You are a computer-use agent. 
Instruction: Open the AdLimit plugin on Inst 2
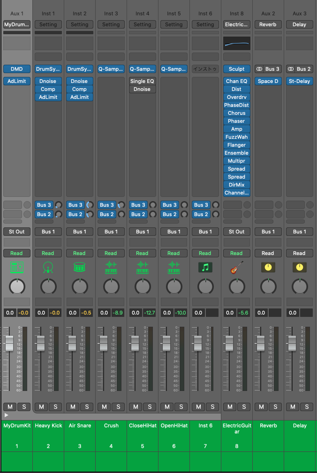pyautogui.click(x=80, y=97)
